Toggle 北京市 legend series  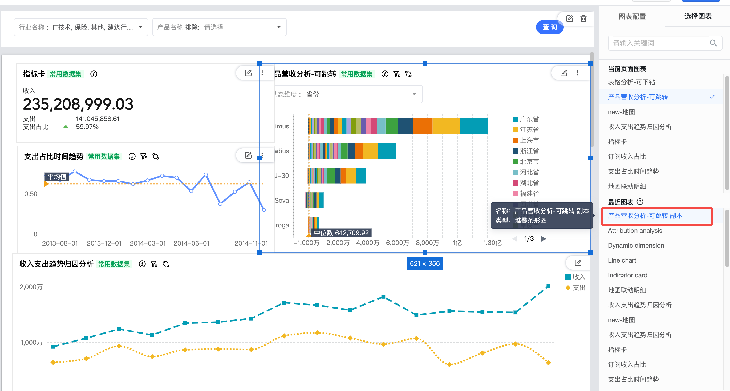[526, 161]
